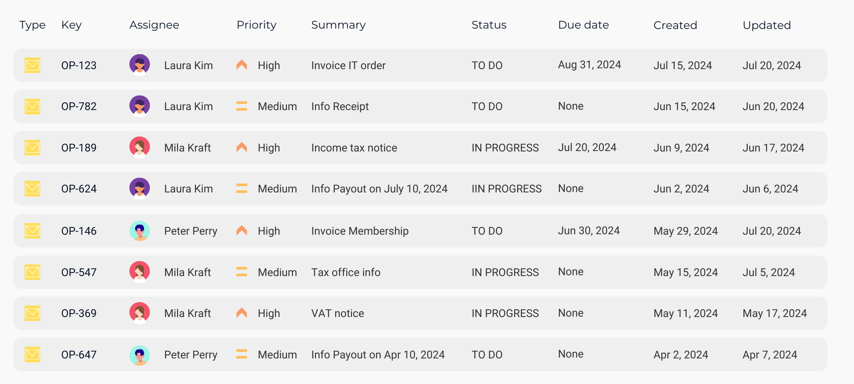Image resolution: width=854 pixels, height=384 pixels.
Task: Click Peter Perry's avatar in row OP-146
Action: pyautogui.click(x=140, y=231)
